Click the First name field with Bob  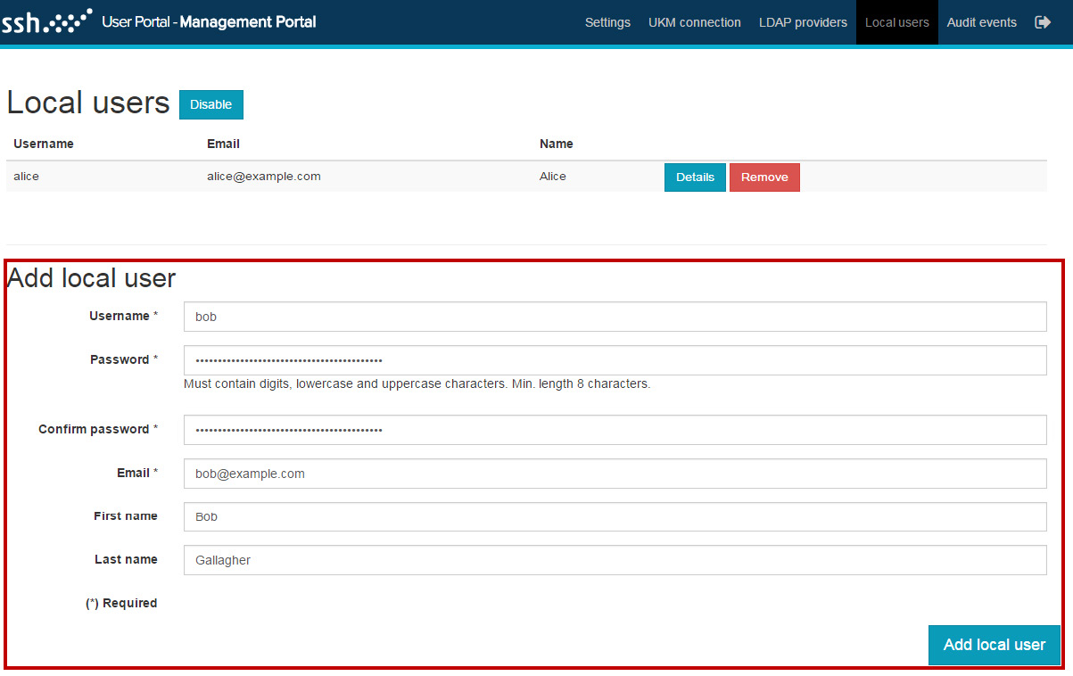615,516
